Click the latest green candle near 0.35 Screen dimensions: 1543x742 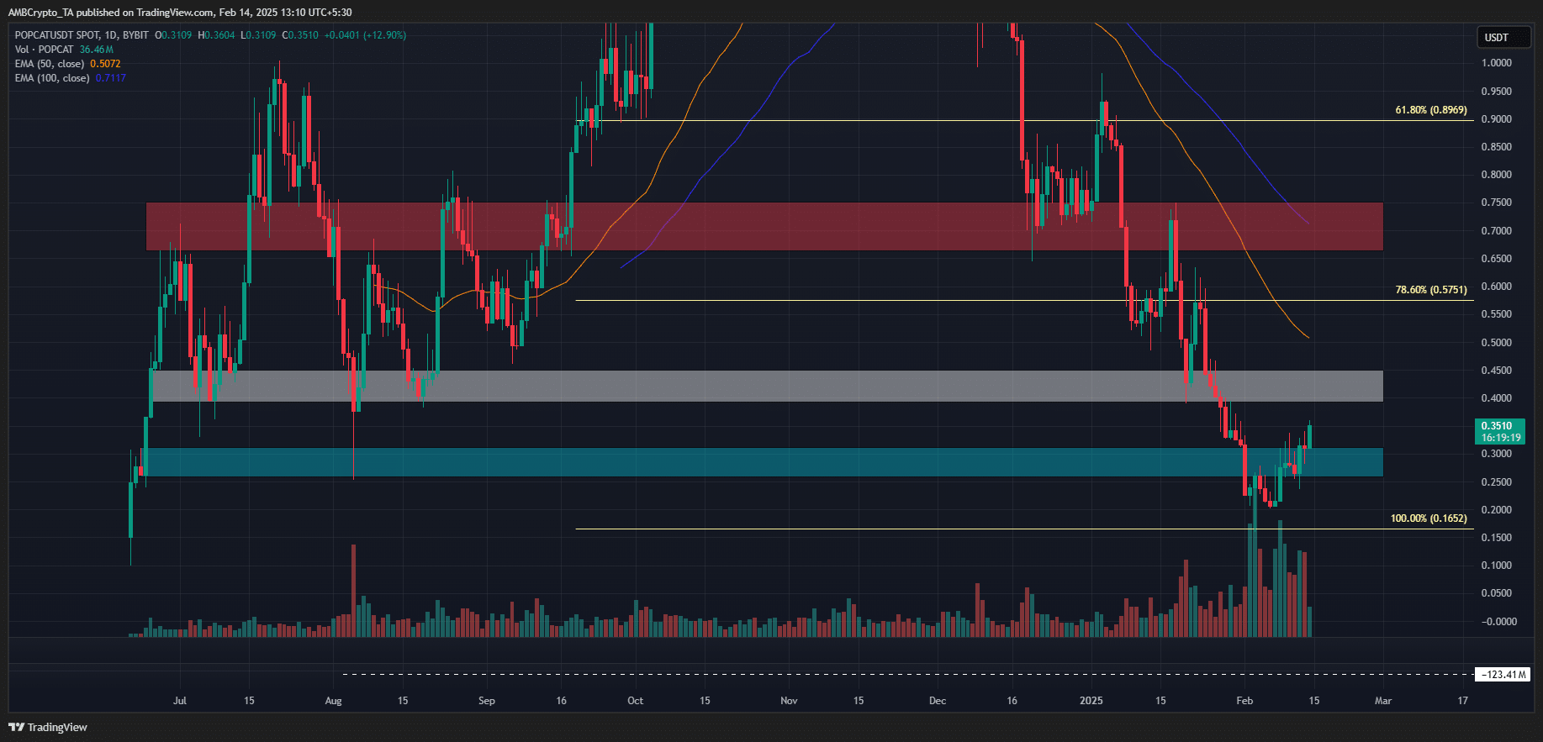click(1309, 436)
